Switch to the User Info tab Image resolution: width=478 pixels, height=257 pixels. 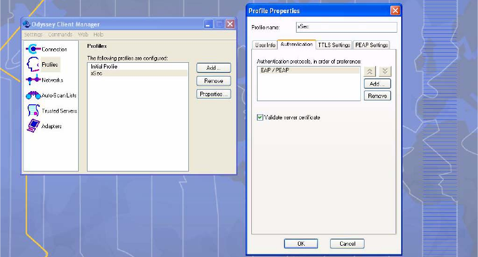coord(265,45)
